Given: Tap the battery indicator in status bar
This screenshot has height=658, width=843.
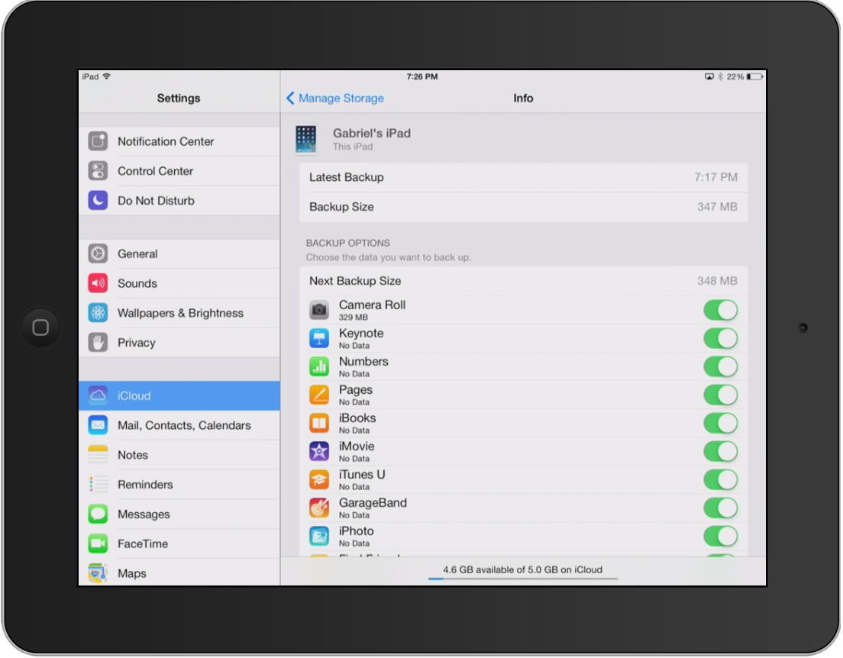Looking at the screenshot, I should click(754, 77).
